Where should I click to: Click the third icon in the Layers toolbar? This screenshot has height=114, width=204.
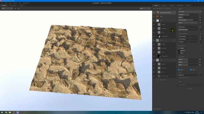(x=162, y=9)
